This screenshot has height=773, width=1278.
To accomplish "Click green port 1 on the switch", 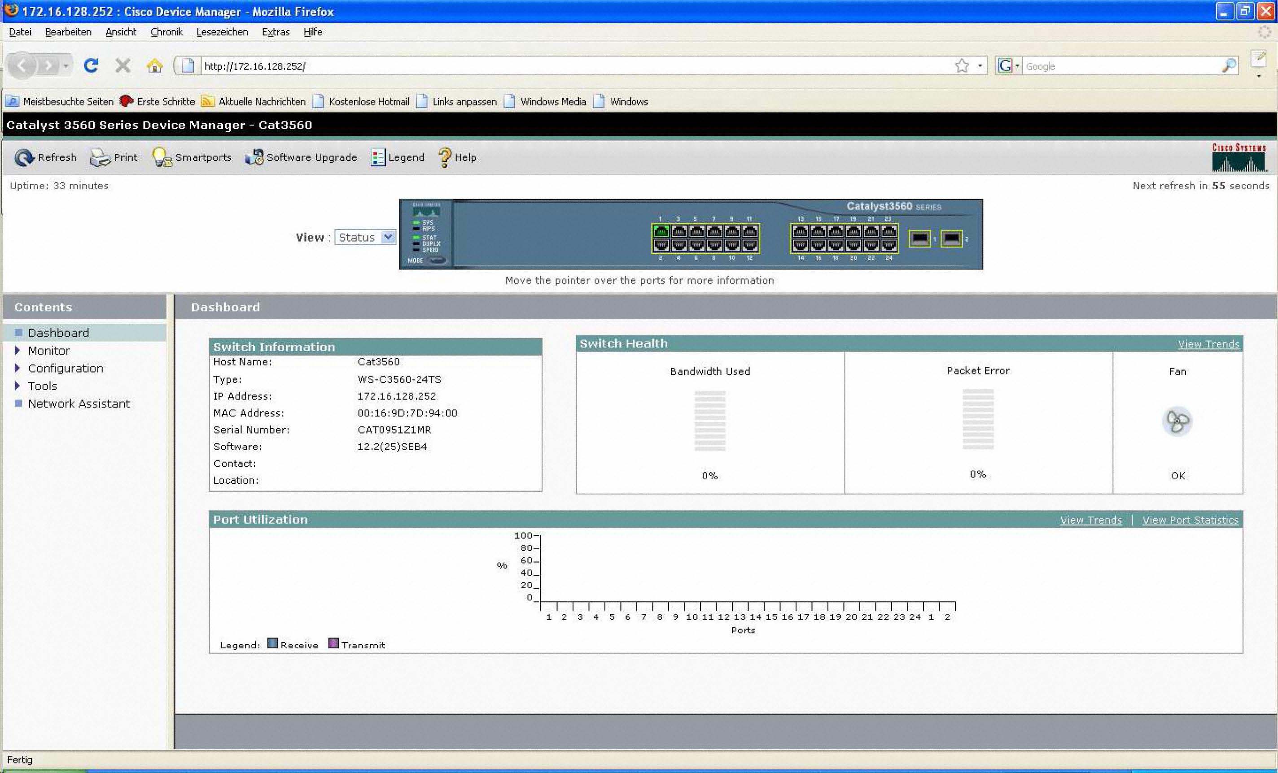I will point(661,231).
